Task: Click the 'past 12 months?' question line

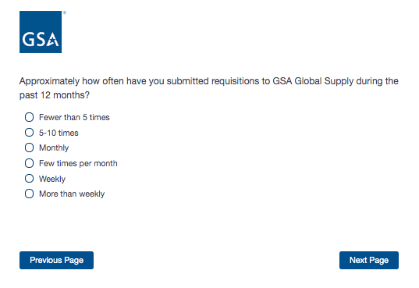Action: [x=55, y=95]
